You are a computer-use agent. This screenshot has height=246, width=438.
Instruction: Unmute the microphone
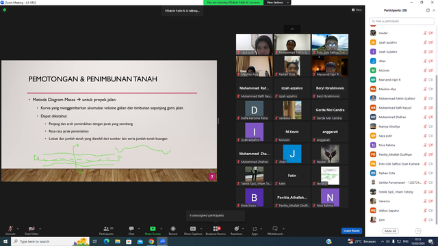[x=10, y=230]
